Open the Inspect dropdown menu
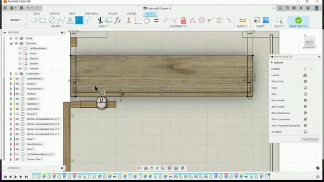324x182 pixels. click(242, 26)
